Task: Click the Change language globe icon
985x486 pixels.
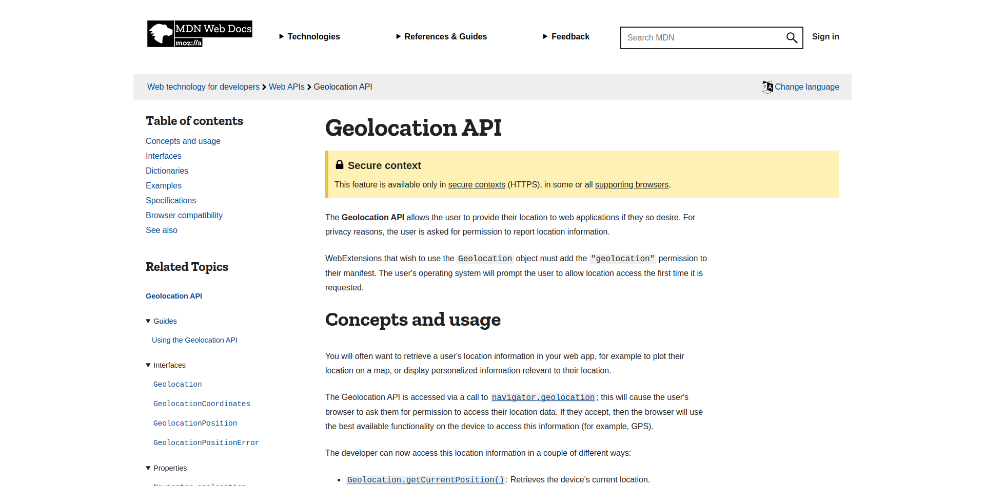Action: pyautogui.click(x=767, y=87)
